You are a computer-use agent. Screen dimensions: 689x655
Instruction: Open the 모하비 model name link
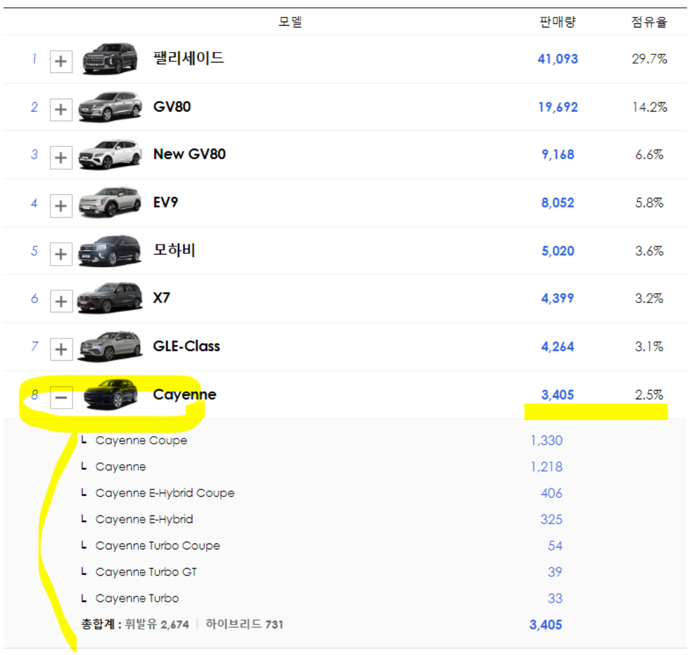[x=174, y=250]
